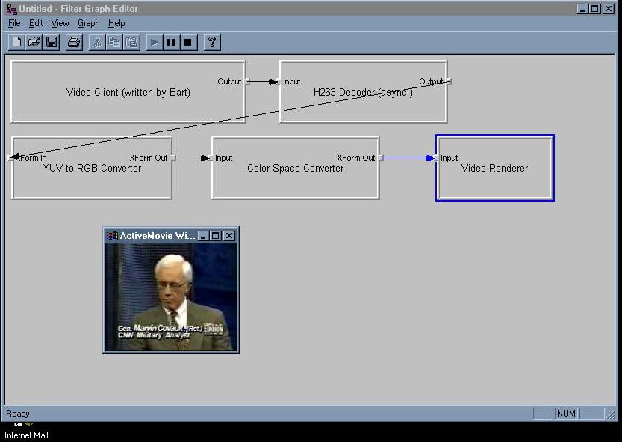
Task: Click the Filter Graph Editor system menu icon
Action: pos(11,8)
